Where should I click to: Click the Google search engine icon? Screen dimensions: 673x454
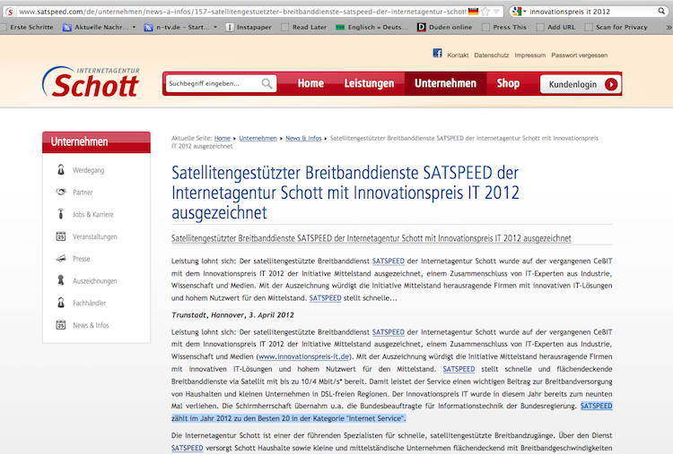(x=517, y=12)
